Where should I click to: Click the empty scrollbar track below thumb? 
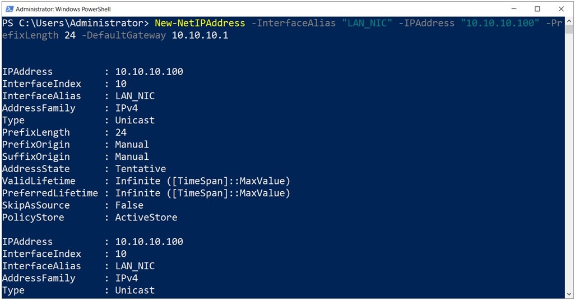coord(569,161)
